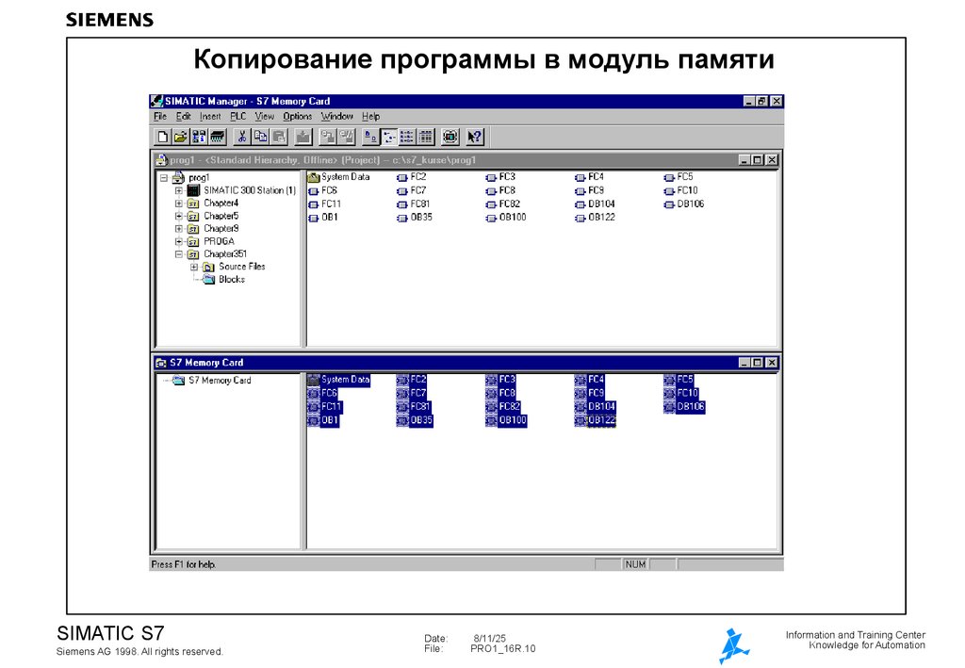Image resolution: width=965 pixels, height=668 pixels.
Task: Open the Window menu
Action: click(336, 116)
